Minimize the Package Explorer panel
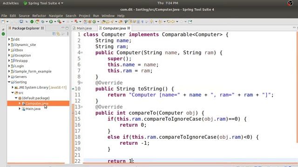 [63, 28]
